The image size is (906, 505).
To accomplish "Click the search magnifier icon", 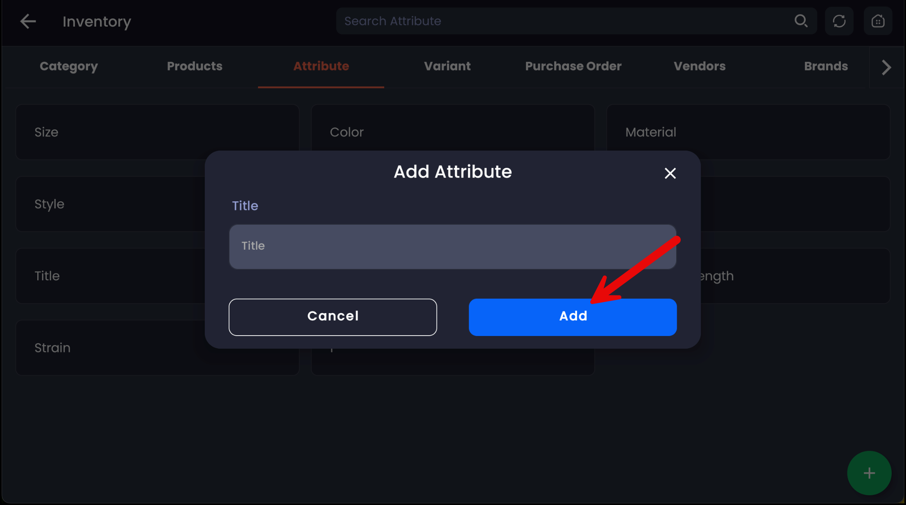I will click(801, 21).
